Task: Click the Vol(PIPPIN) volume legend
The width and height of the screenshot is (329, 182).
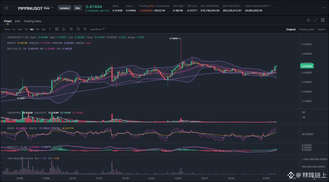Action: pyautogui.click(x=14, y=113)
